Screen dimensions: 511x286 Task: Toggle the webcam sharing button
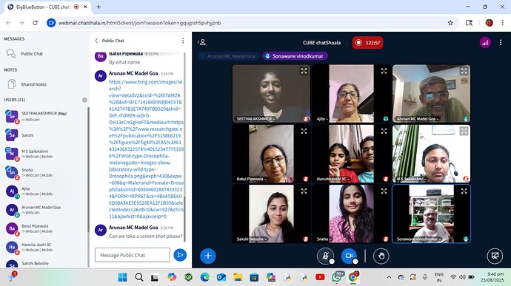[x=349, y=256]
